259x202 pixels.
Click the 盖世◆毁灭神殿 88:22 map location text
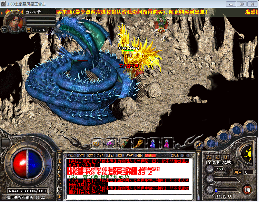pyautogui.click(x=25, y=197)
